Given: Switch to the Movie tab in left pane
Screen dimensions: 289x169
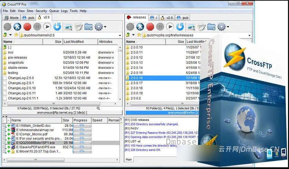Looking at the screenshot, I should (x=11, y=18).
